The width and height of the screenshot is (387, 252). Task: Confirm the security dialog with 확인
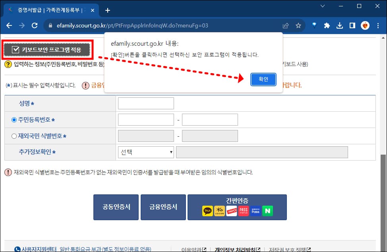(x=263, y=79)
